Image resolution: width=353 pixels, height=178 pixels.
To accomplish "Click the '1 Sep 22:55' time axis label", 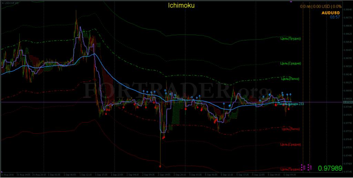I will coord(117,175).
